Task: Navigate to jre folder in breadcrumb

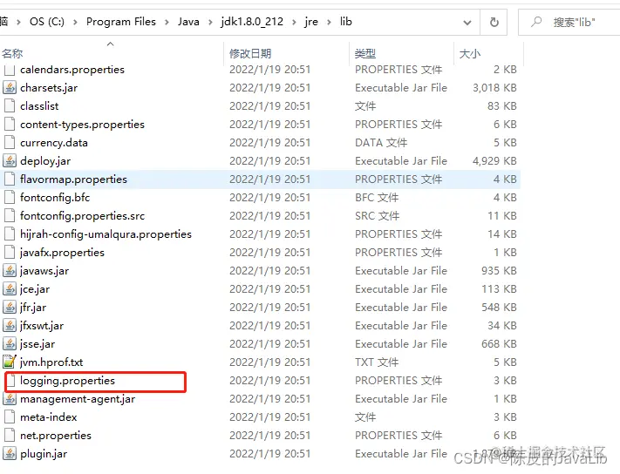Action: tap(311, 21)
